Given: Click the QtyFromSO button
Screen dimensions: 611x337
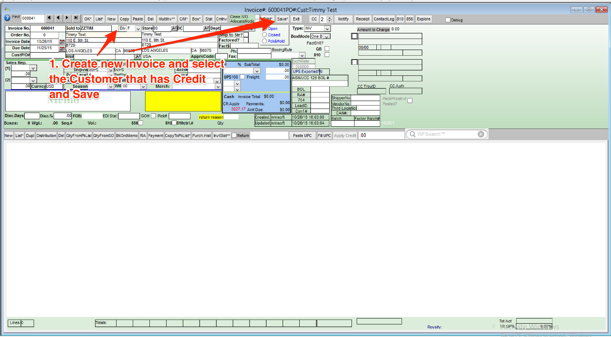Looking at the screenshot, I should pos(104,135).
